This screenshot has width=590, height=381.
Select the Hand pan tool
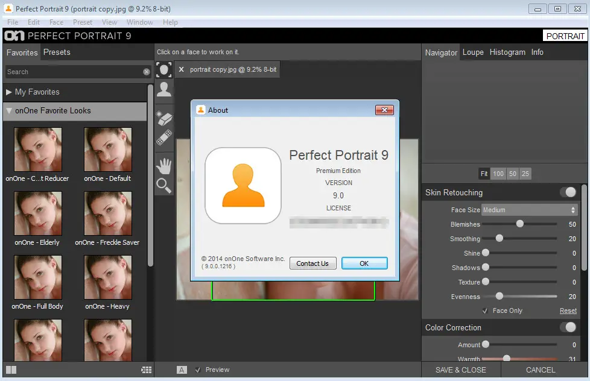point(164,166)
